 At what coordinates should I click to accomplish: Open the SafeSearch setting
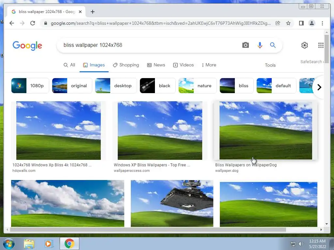(x=312, y=62)
